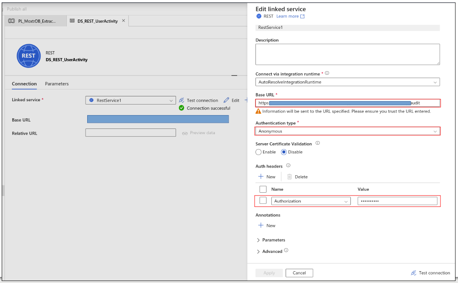Viewport: 458px width, 283px height.
Task: Switch to the DS_REST_UserActivity tab
Action: [x=97, y=21]
